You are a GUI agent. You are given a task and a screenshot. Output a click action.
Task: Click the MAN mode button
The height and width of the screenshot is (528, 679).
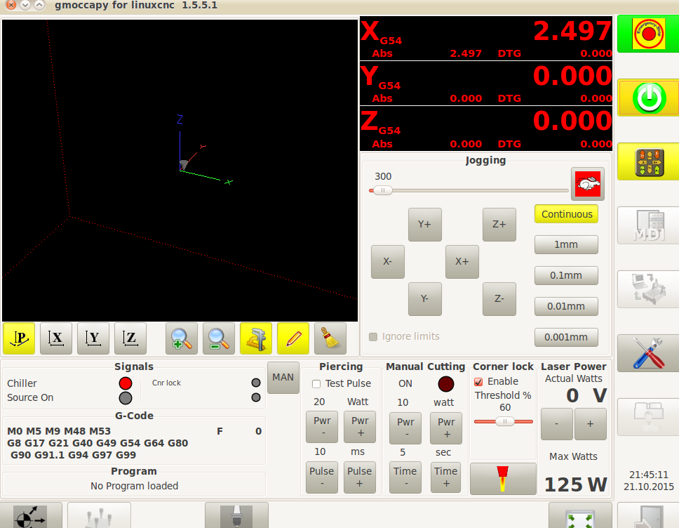(283, 378)
